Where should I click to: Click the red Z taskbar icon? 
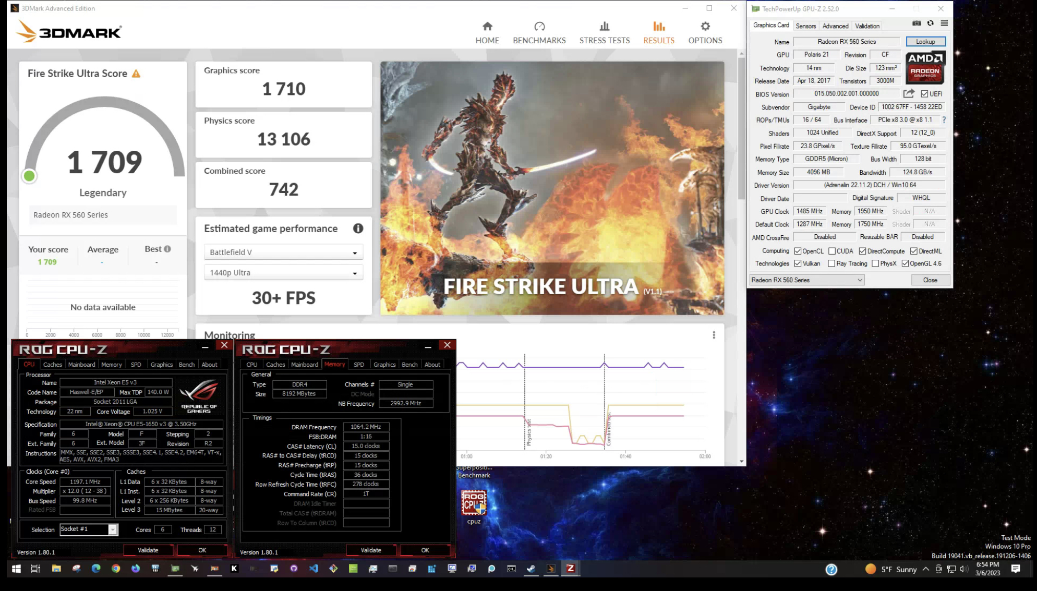point(571,569)
